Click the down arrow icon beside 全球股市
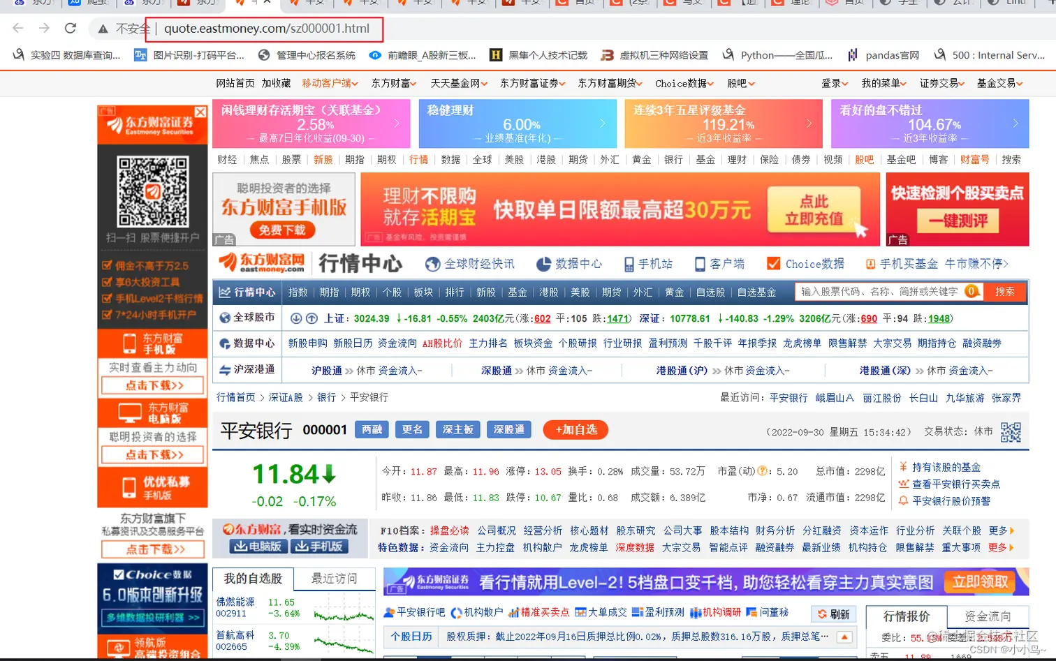This screenshot has height=661, width=1056. tap(296, 318)
